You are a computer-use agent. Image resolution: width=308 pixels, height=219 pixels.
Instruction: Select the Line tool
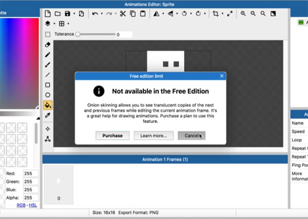(x=48, y=74)
